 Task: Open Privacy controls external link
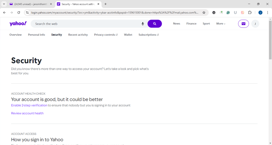point(106,35)
